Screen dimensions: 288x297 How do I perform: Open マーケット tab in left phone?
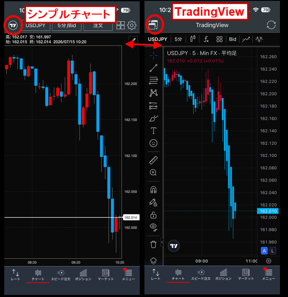(106, 275)
